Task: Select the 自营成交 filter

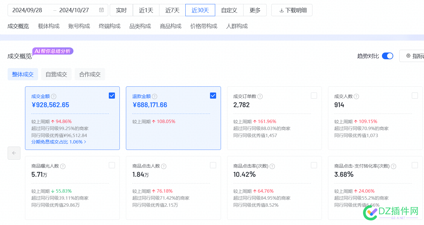Action: pos(56,74)
